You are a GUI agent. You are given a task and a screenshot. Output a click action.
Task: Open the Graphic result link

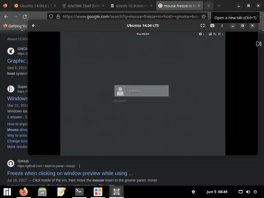pos(17,61)
